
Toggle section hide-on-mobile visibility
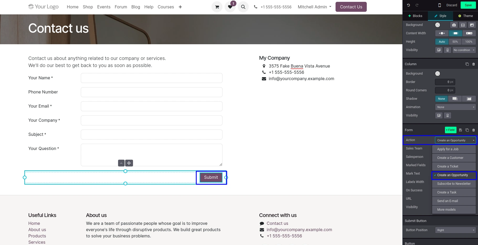click(448, 50)
